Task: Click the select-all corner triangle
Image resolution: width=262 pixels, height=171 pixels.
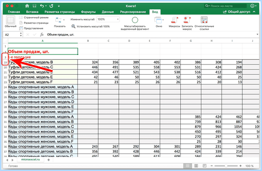Action: (6, 41)
